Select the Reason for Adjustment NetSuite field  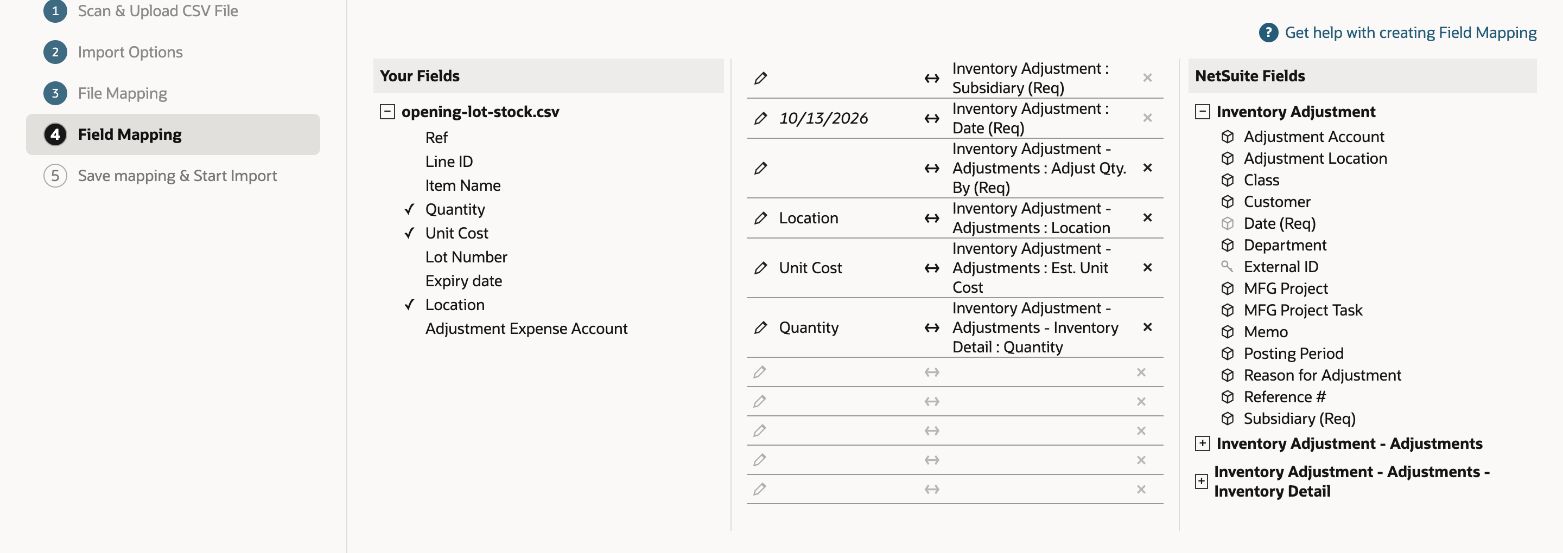[x=1322, y=375]
